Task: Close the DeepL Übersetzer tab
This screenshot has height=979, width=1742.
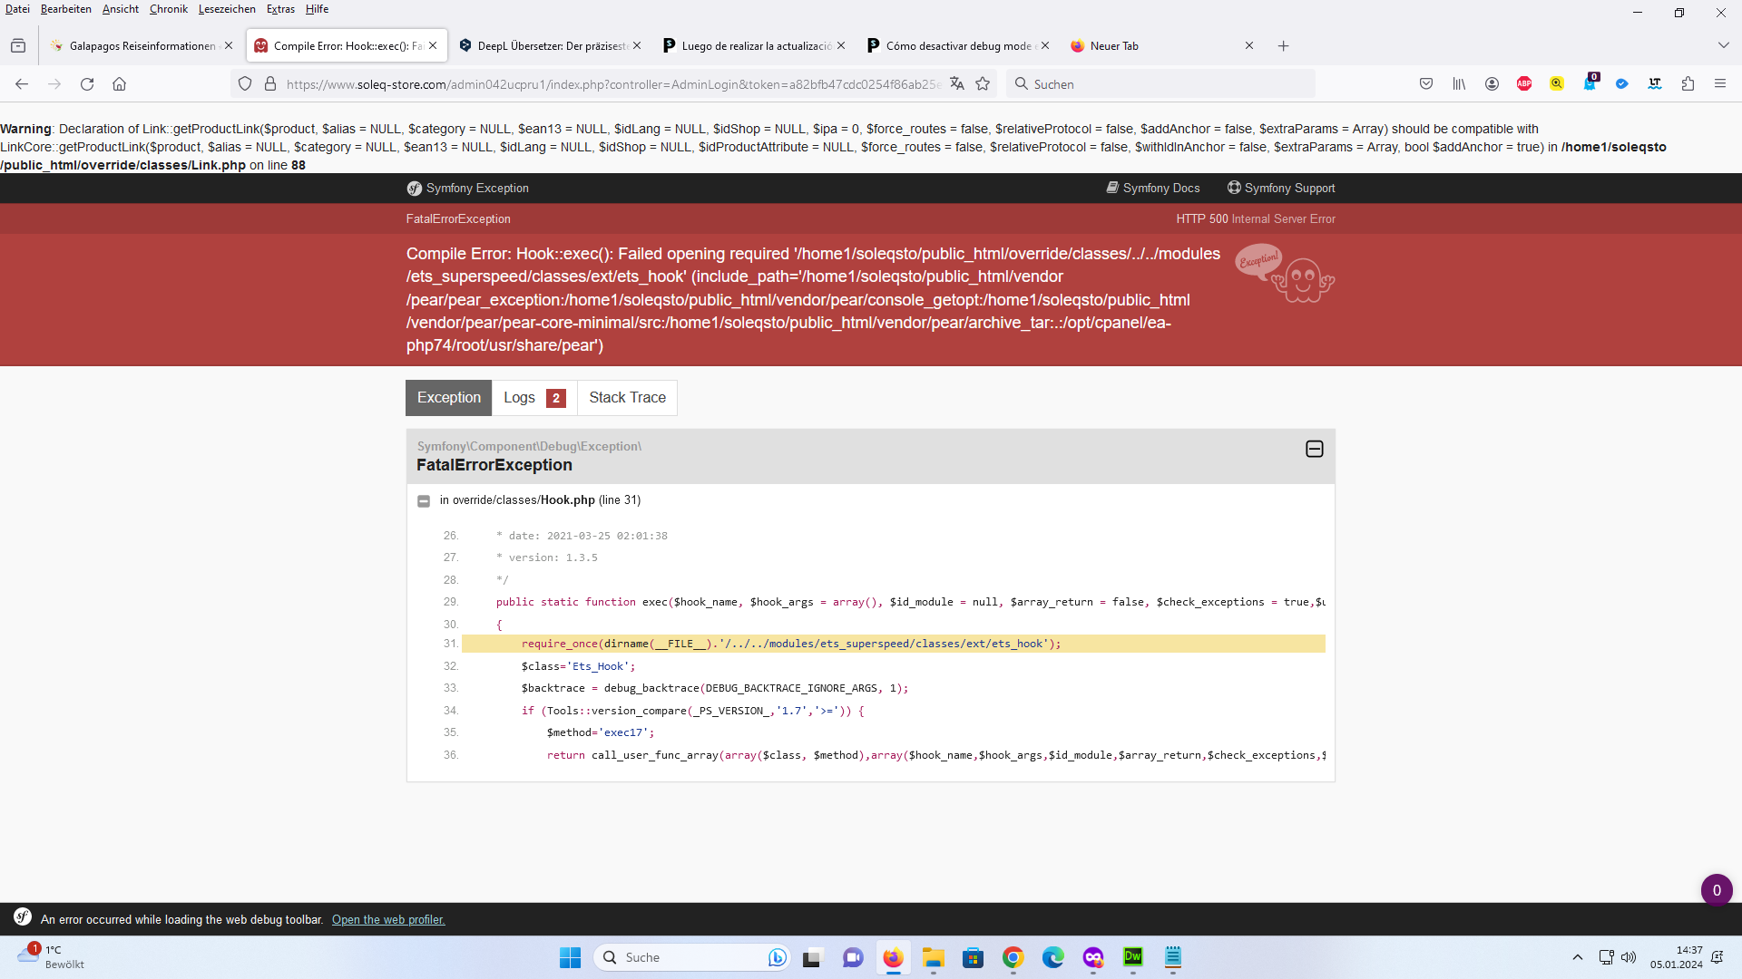Action: (637, 46)
